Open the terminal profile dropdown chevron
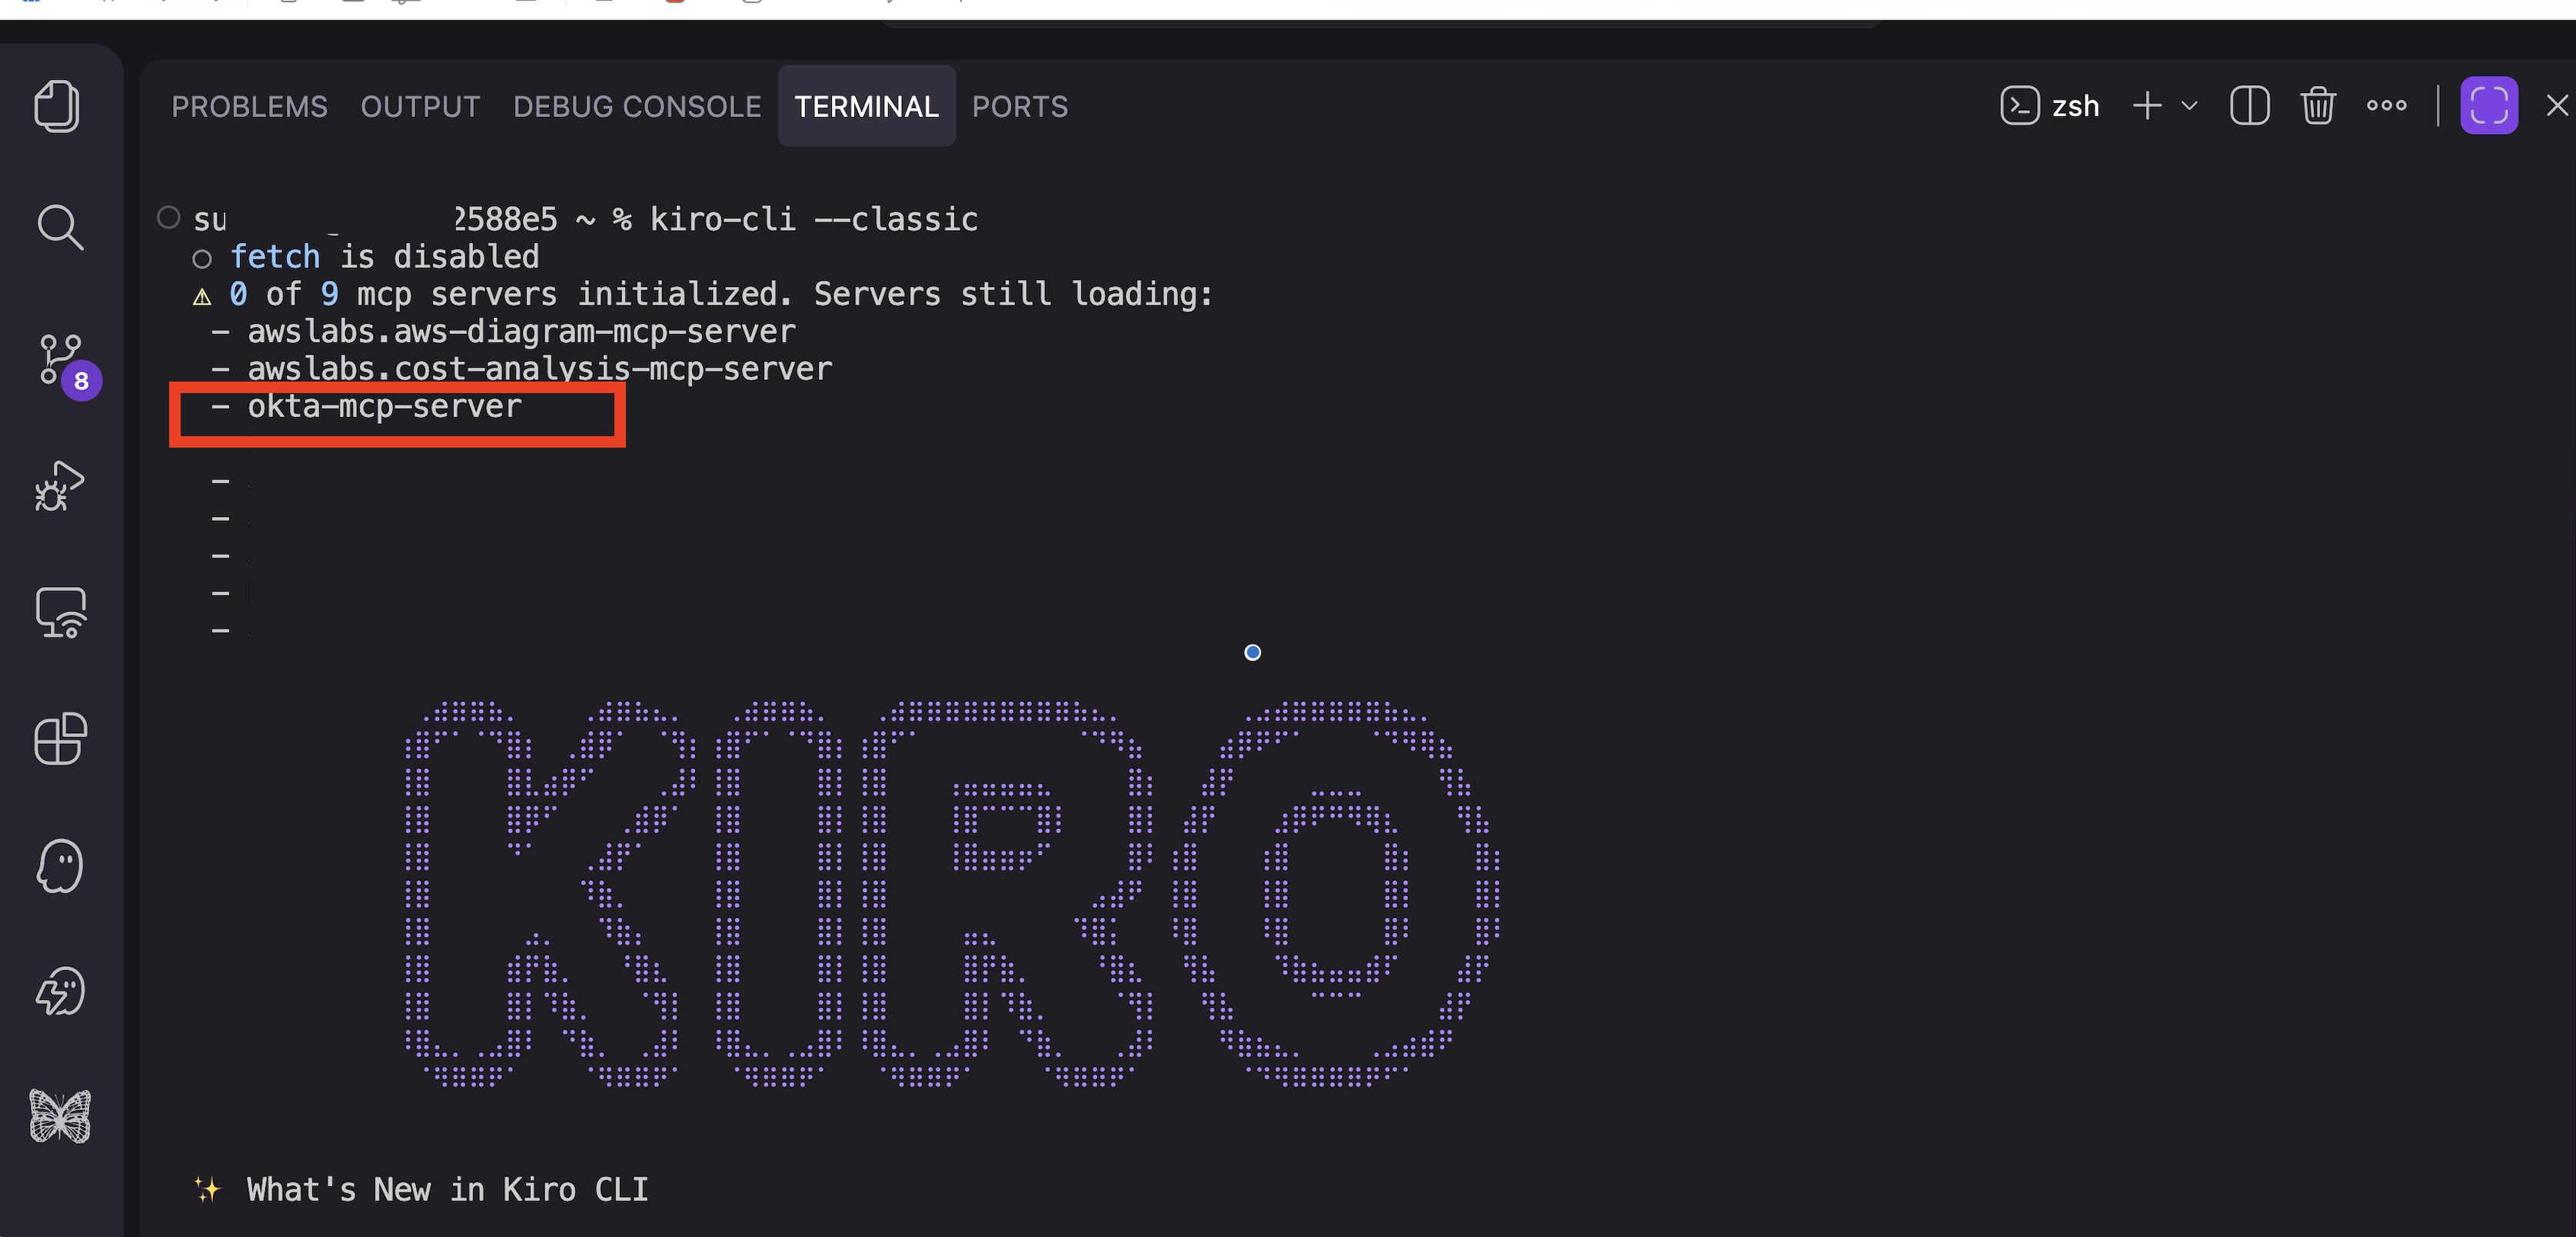The image size is (2576, 1237). 2190,105
